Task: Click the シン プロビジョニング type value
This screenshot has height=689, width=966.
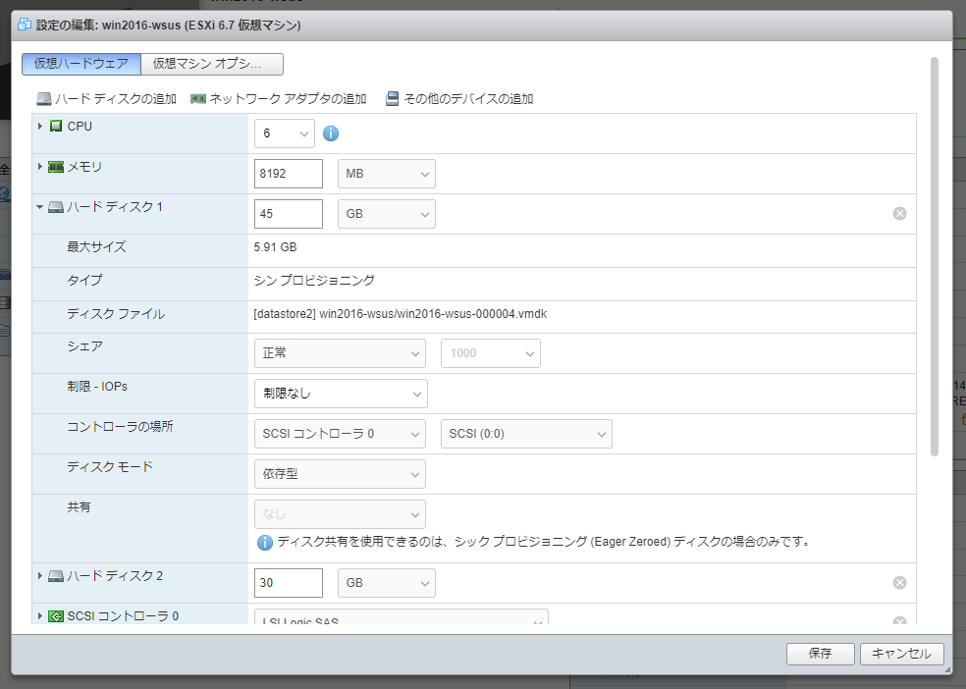Action: (x=314, y=281)
